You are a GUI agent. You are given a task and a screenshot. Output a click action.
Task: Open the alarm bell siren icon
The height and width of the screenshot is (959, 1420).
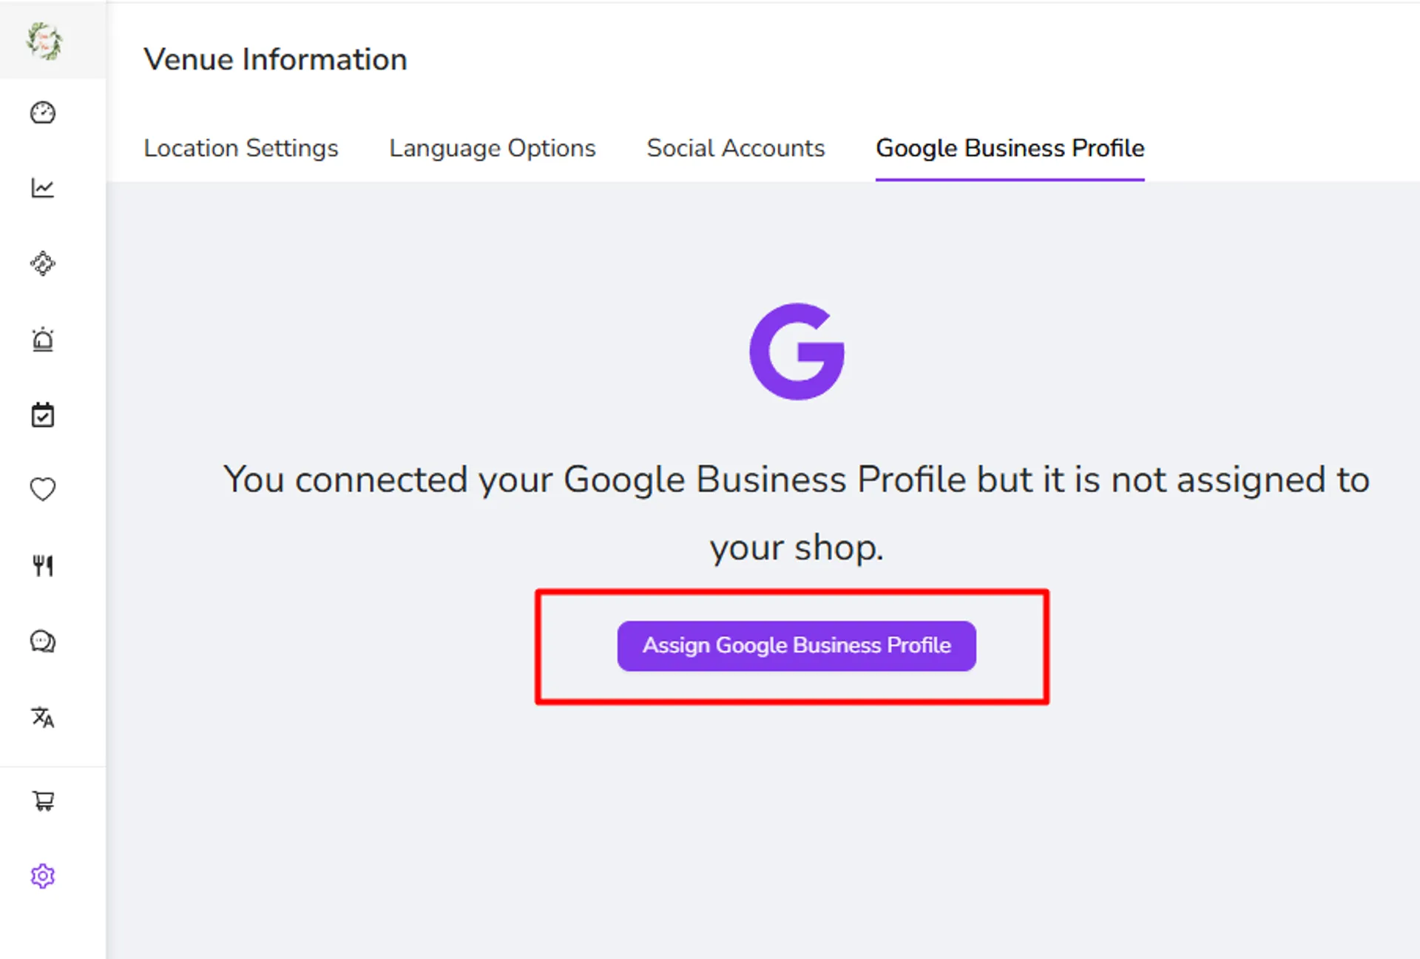click(43, 340)
